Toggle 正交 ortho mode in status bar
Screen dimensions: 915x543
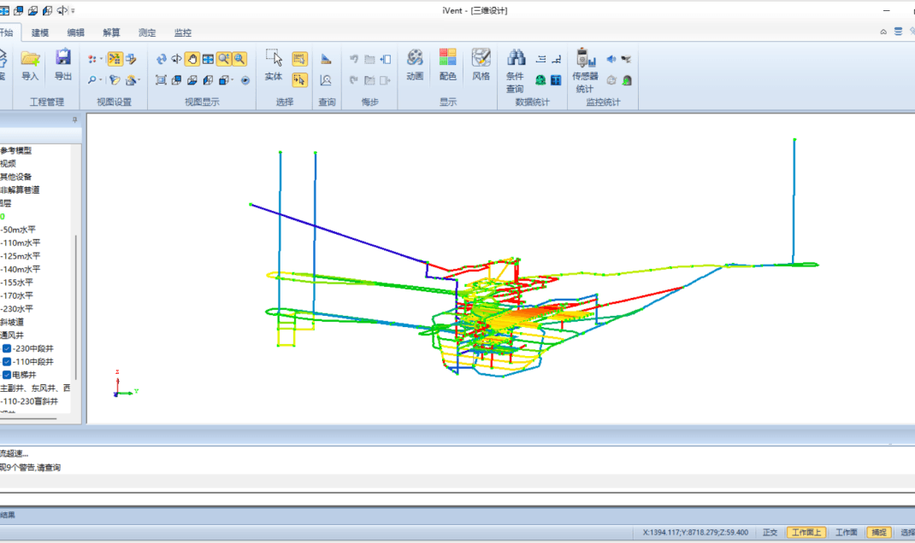[x=770, y=533]
